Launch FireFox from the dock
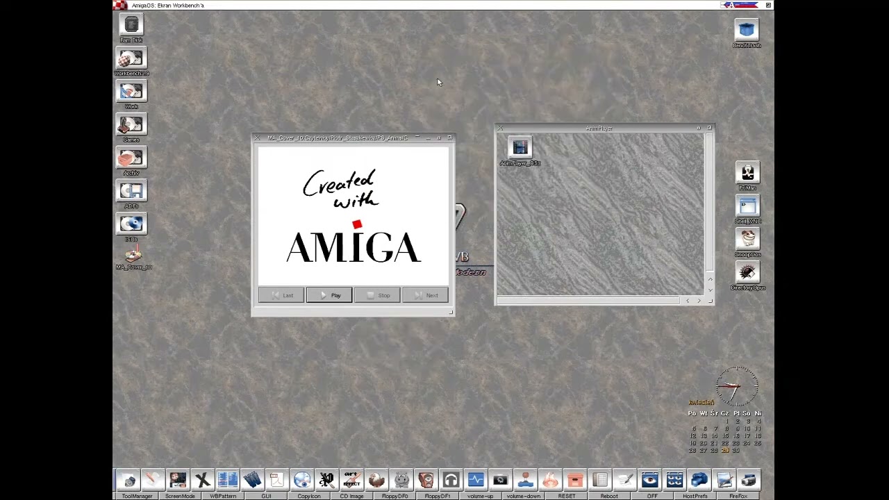This screenshot has height=500, width=889. click(738, 496)
